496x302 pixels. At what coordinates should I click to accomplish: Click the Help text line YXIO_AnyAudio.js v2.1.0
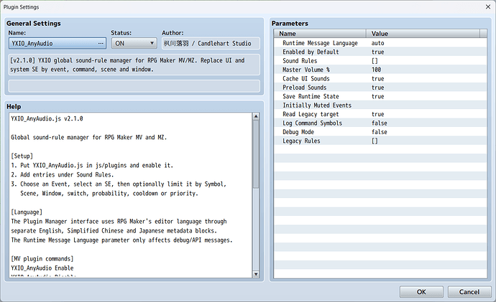tap(47, 118)
